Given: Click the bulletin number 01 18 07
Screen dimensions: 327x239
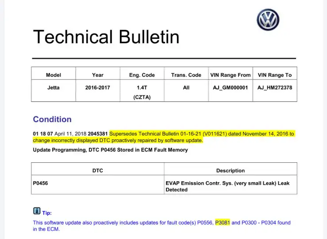Looking at the screenshot, I should click(x=43, y=134).
